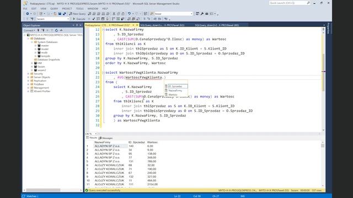353x198 pixels.
Task: Collapse the select block at line 12
Action: 103,30
